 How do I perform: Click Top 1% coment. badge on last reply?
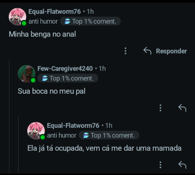click(109, 135)
